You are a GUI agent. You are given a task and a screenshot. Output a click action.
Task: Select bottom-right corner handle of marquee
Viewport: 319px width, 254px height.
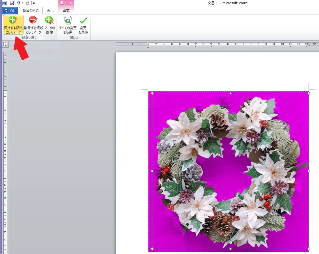pos(309,249)
